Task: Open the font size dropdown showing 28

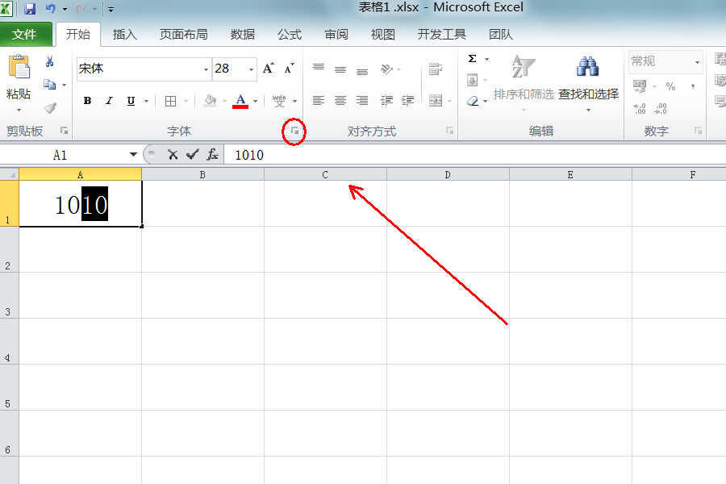Action: tap(251, 69)
